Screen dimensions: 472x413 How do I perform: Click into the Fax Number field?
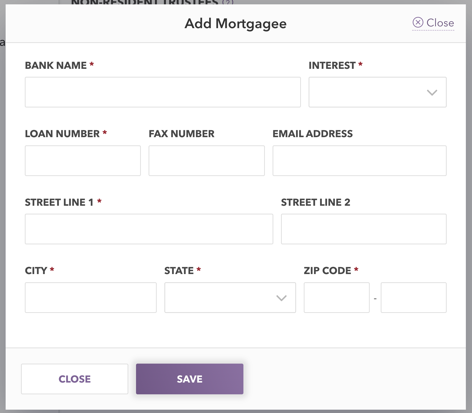point(207,161)
